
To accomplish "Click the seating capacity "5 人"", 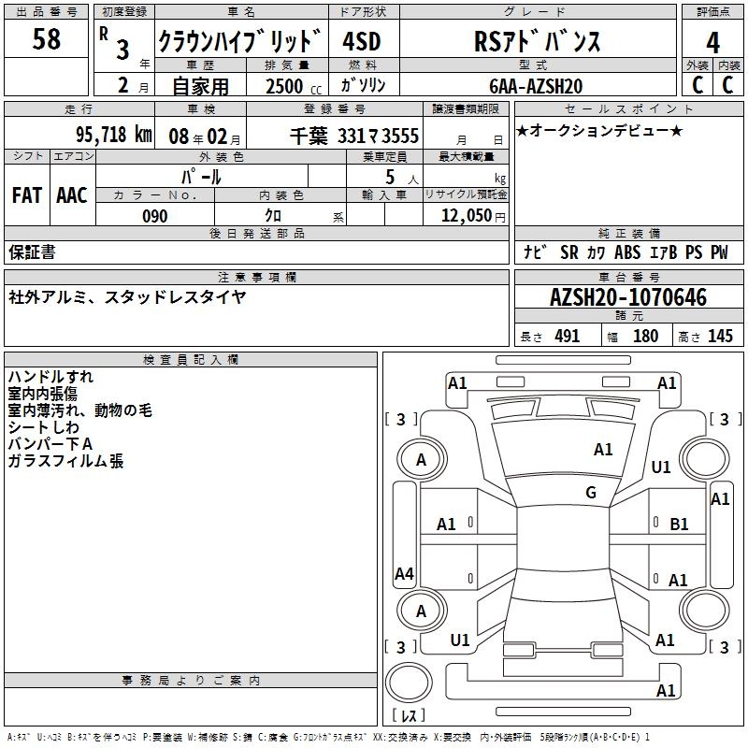I will coord(402,178).
